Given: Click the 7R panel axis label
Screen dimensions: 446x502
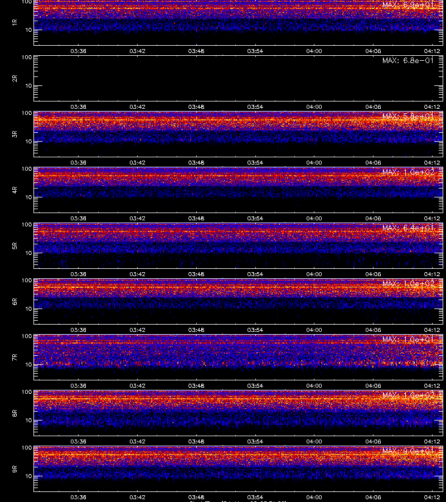Looking at the screenshot, I should pyautogui.click(x=14, y=358).
